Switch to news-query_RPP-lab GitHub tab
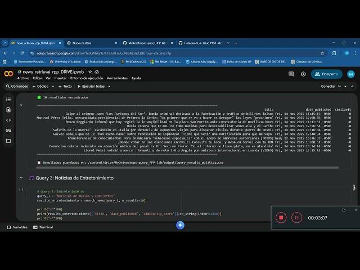 pyautogui.click(x=147, y=43)
